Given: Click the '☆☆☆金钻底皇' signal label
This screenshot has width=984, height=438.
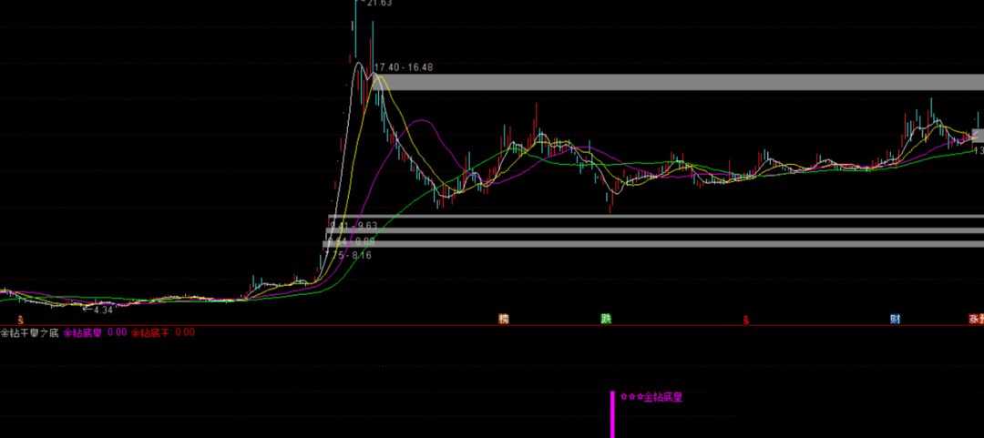Looking at the screenshot, I should (651, 397).
